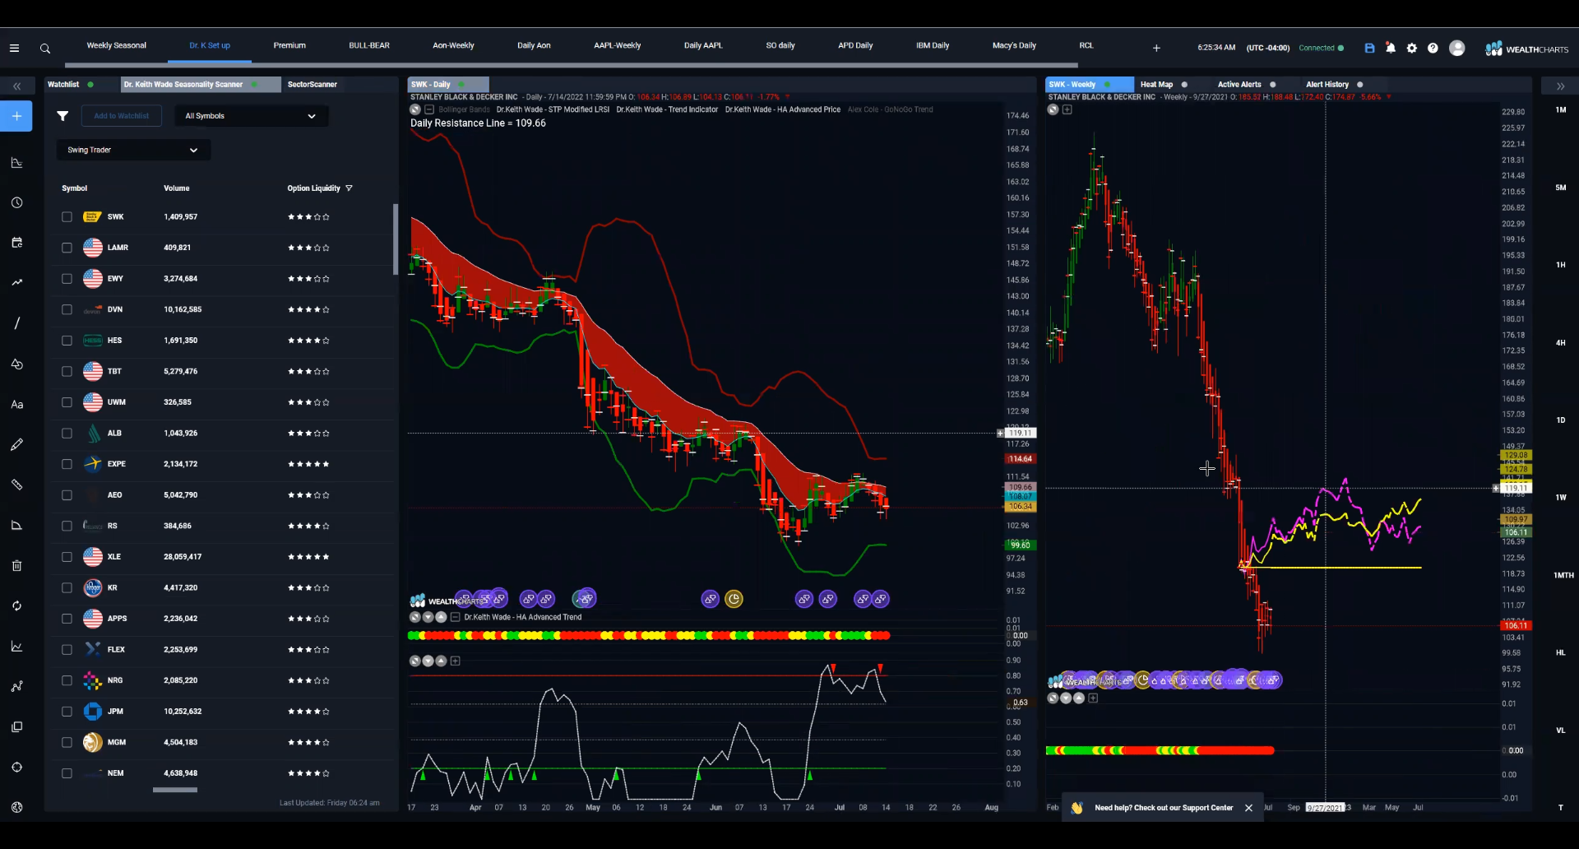Select the pencil freehand tool
Screen dimensions: 1579x849
click(x=16, y=444)
